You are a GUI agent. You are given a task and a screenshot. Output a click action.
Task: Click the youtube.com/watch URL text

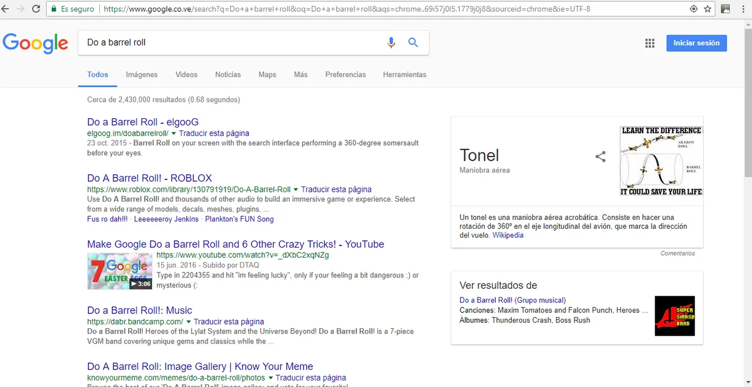tap(243, 255)
